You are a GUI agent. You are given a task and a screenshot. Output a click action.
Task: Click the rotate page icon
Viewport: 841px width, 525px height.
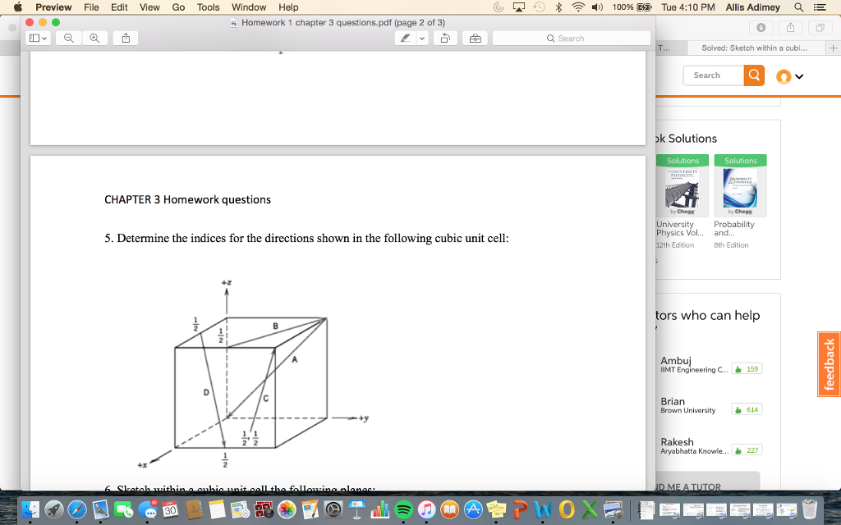tap(443, 38)
